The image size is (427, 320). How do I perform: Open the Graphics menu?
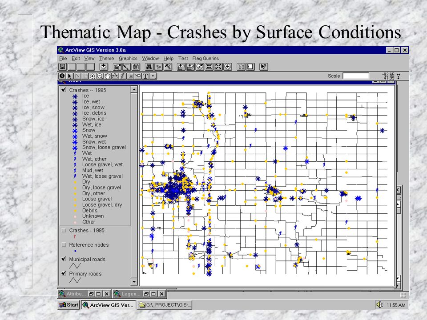[x=128, y=58]
